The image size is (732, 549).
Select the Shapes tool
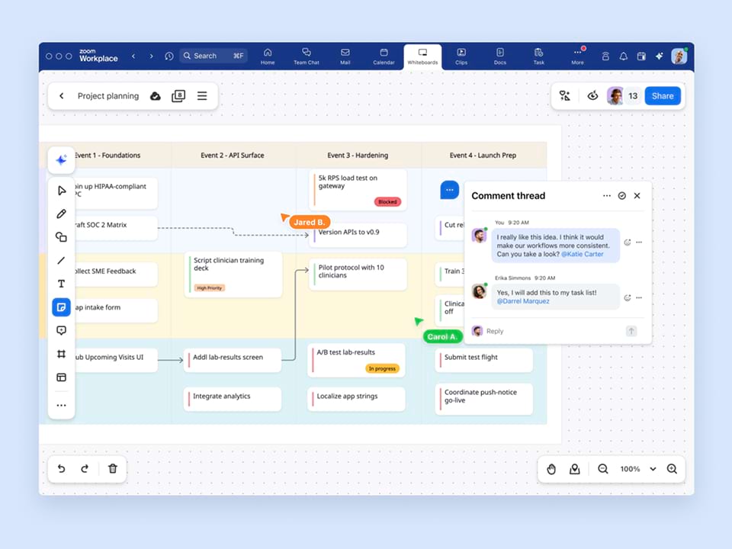coord(62,237)
